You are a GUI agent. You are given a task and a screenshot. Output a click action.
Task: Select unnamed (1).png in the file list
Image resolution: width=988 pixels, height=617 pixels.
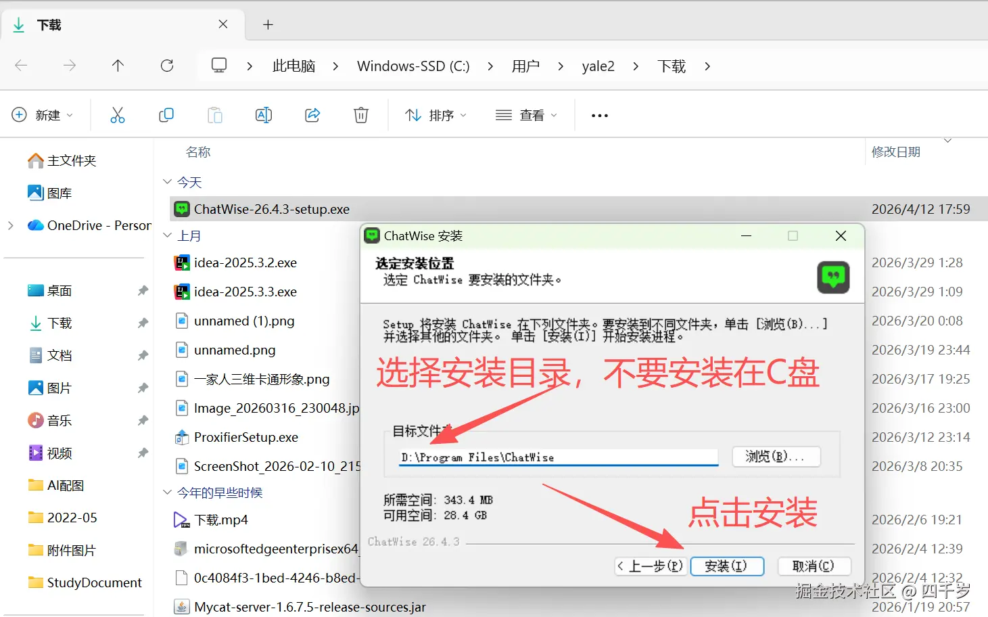tap(244, 321)
